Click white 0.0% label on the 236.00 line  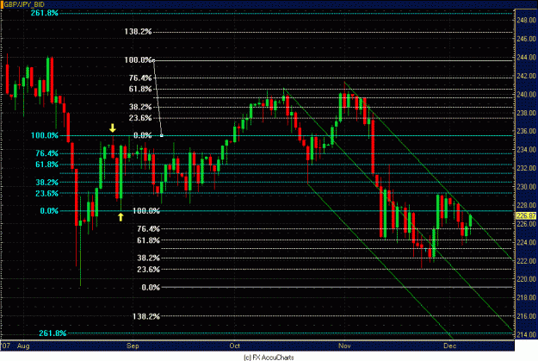(143, 135)
